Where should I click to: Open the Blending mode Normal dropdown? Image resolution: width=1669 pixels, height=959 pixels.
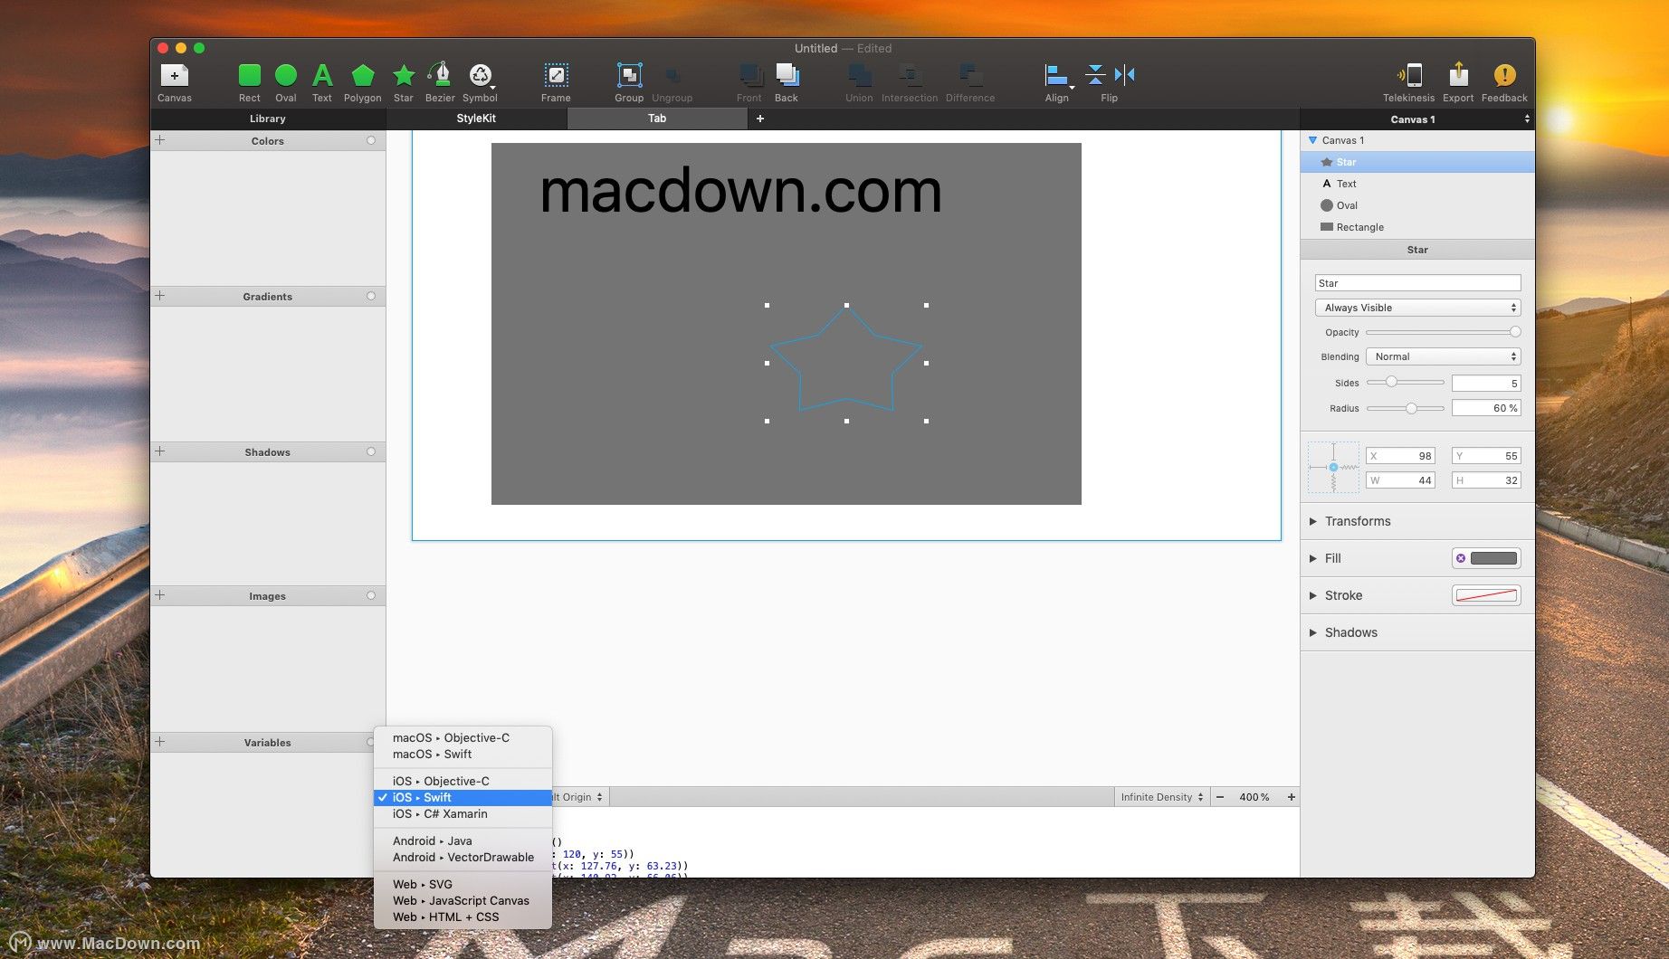click(x=1443, y=356)
